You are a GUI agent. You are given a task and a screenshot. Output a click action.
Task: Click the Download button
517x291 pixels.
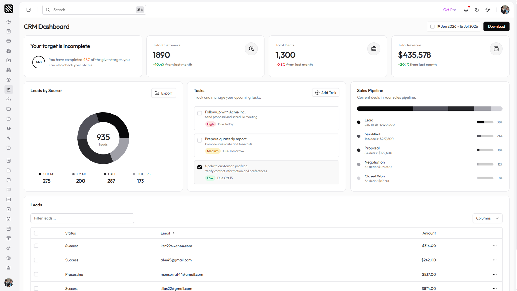[x=496, y=26]
